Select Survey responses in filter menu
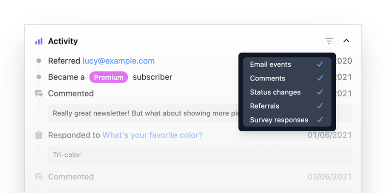Screen dimensions: 387x193 (287, 120)
